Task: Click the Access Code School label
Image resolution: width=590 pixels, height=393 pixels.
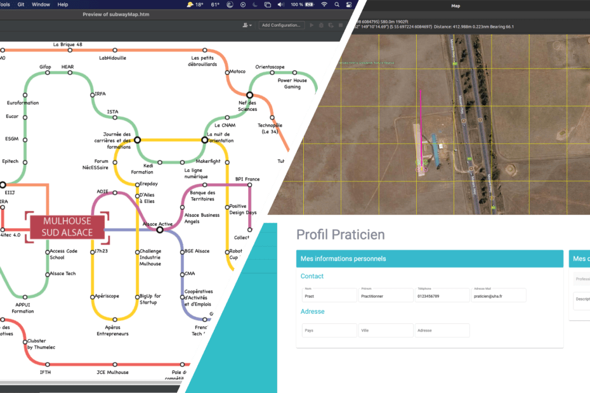Action: [63, 254]
